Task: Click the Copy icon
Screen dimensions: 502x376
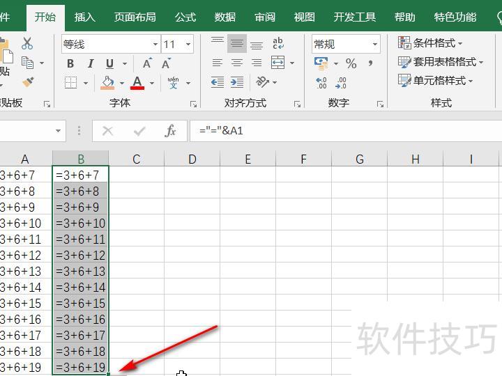Action: (27, 63)
